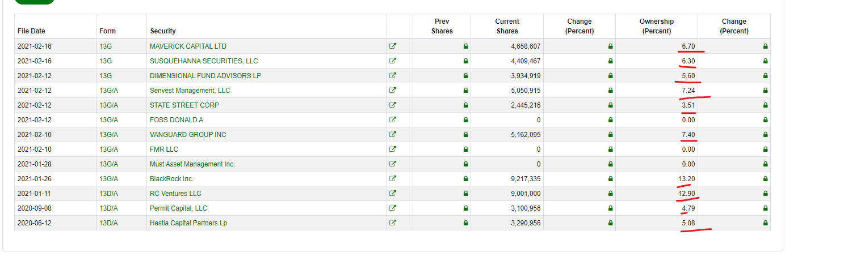Open external link icon for Must Asset Management
The width and height of the screenshot is (865, 265).
pos(392,164)
